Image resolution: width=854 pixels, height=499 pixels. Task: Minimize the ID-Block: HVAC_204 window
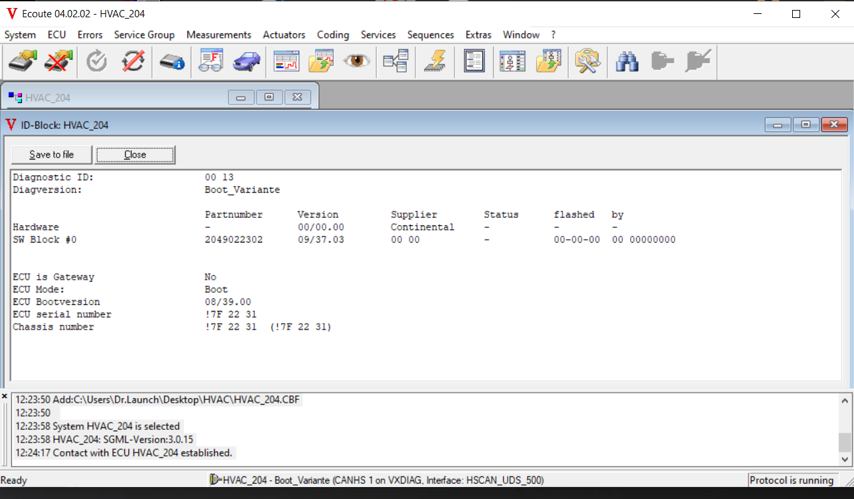pos(778,125)
